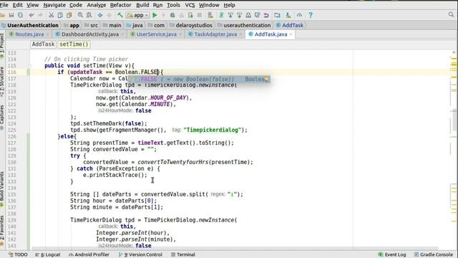Screen dimensions: 458x258
Task: Click line number 126 in the gutter
Action: 12,137
